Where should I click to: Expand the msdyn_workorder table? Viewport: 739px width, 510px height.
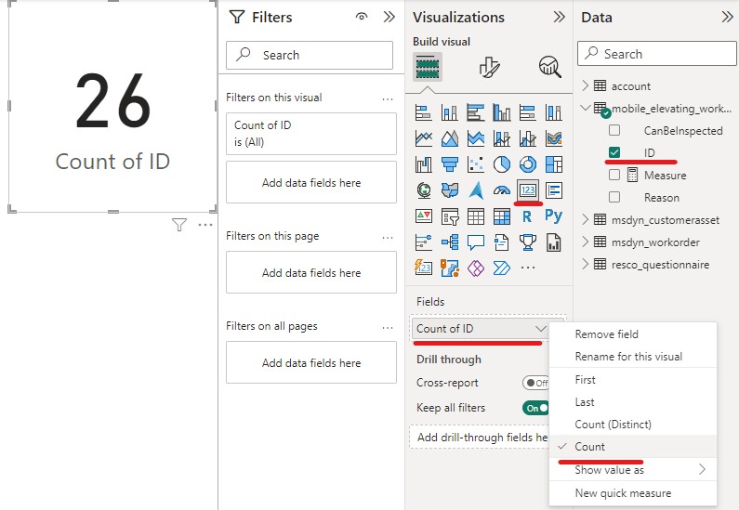point(585,242)
